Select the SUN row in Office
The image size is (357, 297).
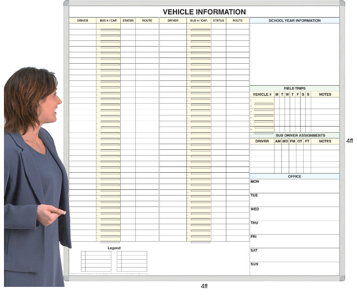click(254, 264)
